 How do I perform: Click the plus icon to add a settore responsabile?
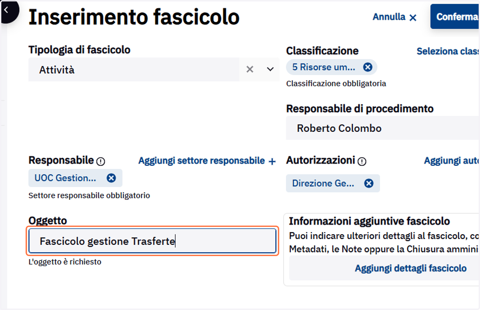(x=272, y=161)
